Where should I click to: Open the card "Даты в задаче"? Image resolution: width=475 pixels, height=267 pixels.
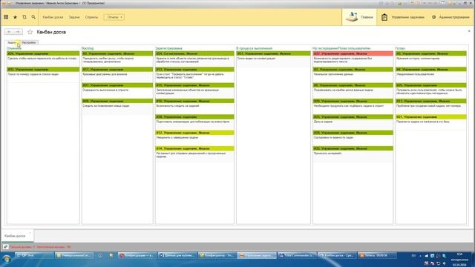pos(353,122)
